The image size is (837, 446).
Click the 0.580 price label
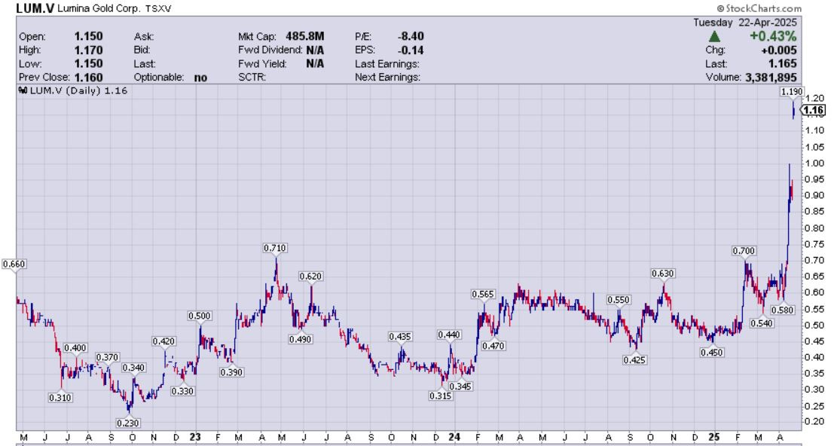pos(783,310)
